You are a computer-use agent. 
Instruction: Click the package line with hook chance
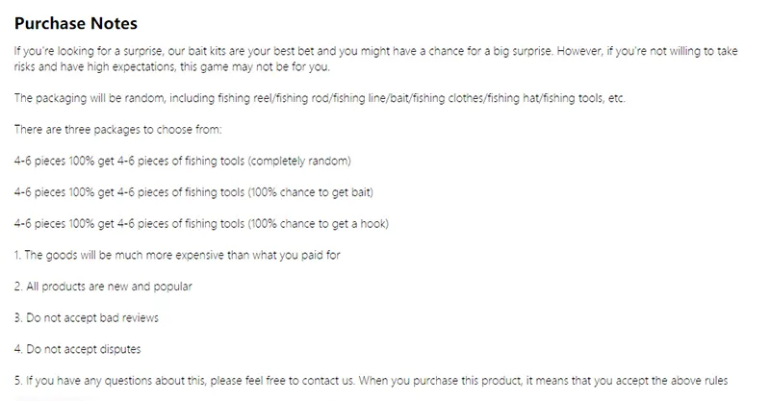201,223
